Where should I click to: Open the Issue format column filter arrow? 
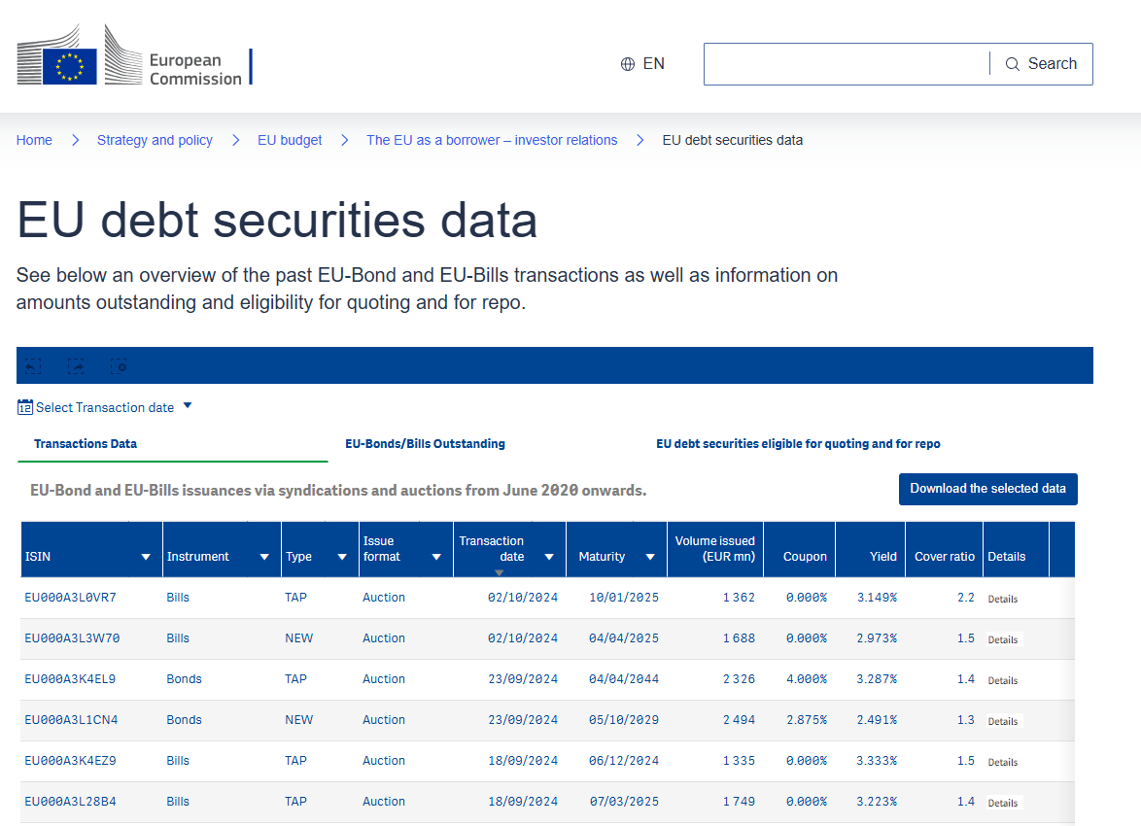(x=436, y=557)
